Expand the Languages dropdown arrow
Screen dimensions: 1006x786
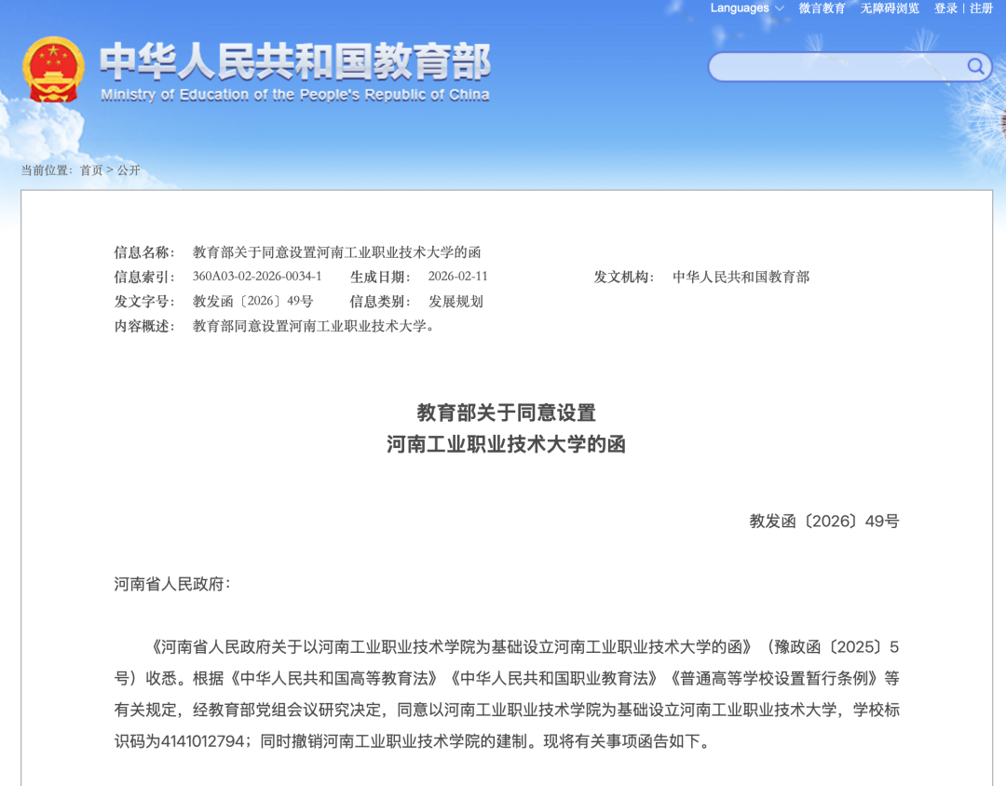779,8
